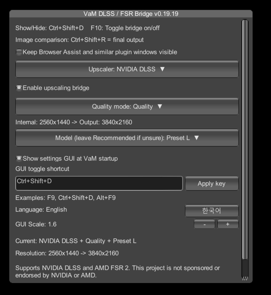Click the 'Image comparison: Ctrl+Shift+R' line
The height and width of the screenshot is (295, 271).
pos(80,40)
